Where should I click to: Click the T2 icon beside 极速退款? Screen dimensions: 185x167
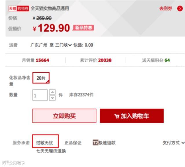point(95,143)
